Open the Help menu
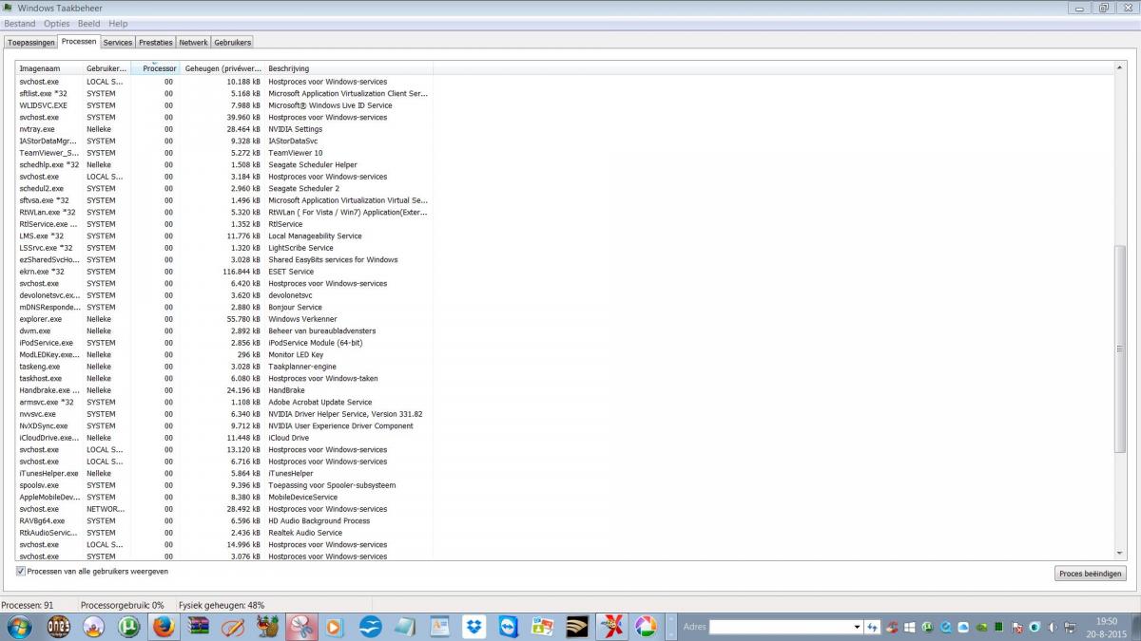The width and height of the screenshot is (1141, 641). tap(118, 24)
